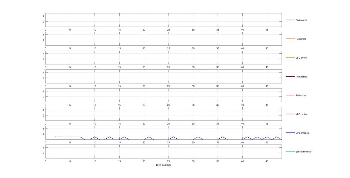Click tick label 5 under the VBD retries plot
Viewport: 350px width, 178px height.
70,124
